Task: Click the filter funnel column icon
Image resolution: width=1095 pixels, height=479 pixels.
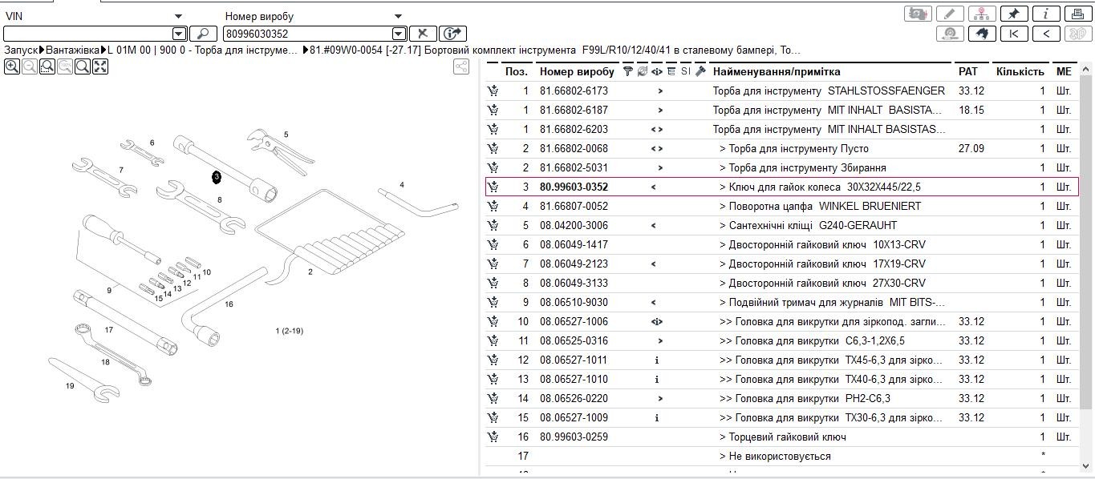Action: (628, 71)
